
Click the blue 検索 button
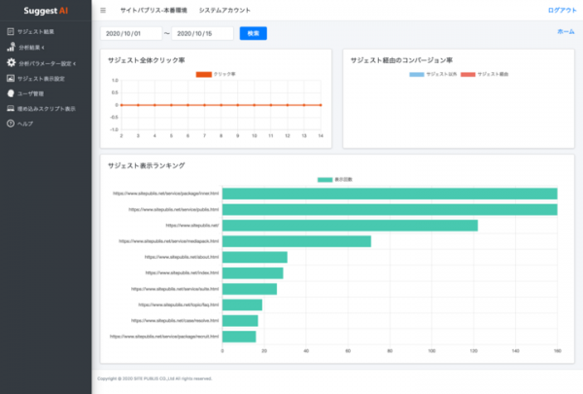point(254,33)
